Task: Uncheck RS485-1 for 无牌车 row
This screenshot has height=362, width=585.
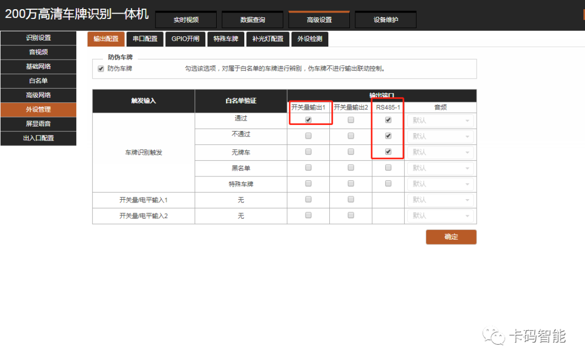Action: pos(388,152)
